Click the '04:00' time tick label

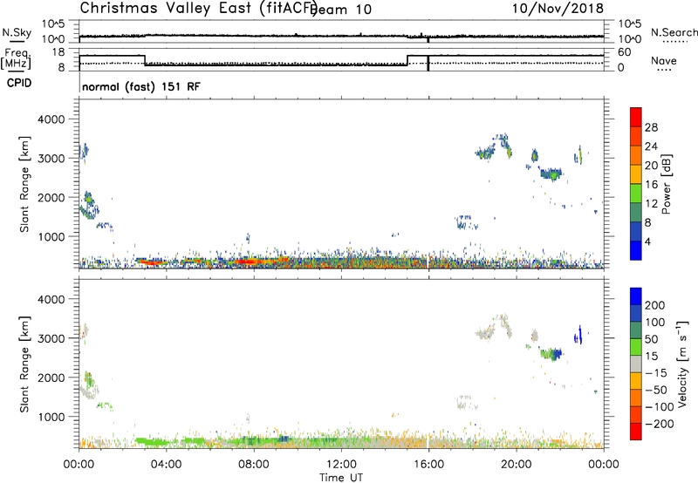[167, 465]
